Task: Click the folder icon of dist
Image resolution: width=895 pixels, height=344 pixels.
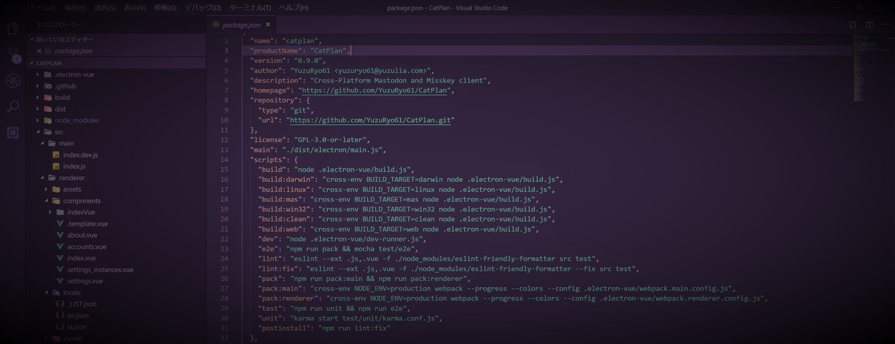Action: 47,109
